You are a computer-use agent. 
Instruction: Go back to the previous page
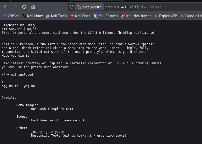(x=6, y=7)
